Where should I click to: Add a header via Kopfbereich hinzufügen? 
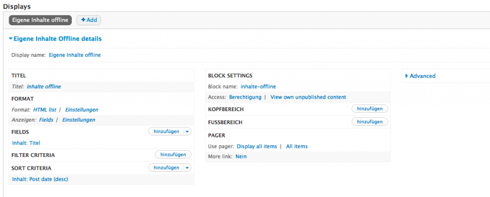click(x=369, y=109)
